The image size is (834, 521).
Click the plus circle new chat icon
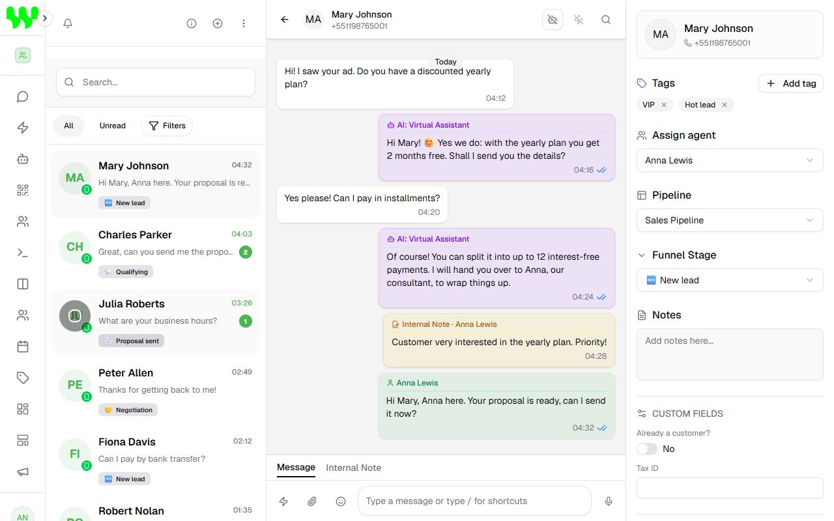[218, 23]
